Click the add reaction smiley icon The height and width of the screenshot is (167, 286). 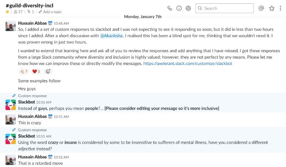[48, 72]
